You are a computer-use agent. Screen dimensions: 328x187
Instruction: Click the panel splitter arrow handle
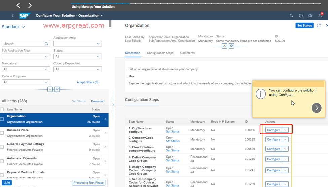pos(113,105)
